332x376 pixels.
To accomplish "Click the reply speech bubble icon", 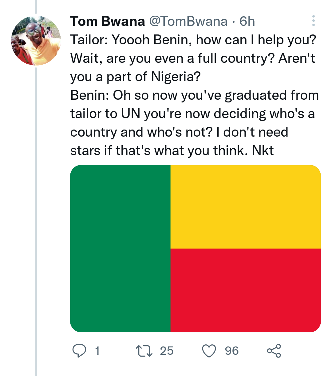I will pos(79,351).
